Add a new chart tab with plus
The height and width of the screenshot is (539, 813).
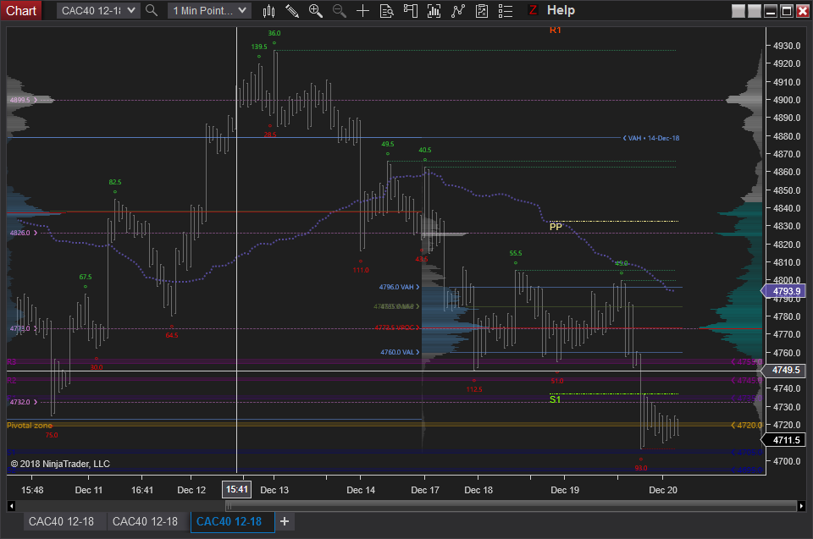pos(285,521)
